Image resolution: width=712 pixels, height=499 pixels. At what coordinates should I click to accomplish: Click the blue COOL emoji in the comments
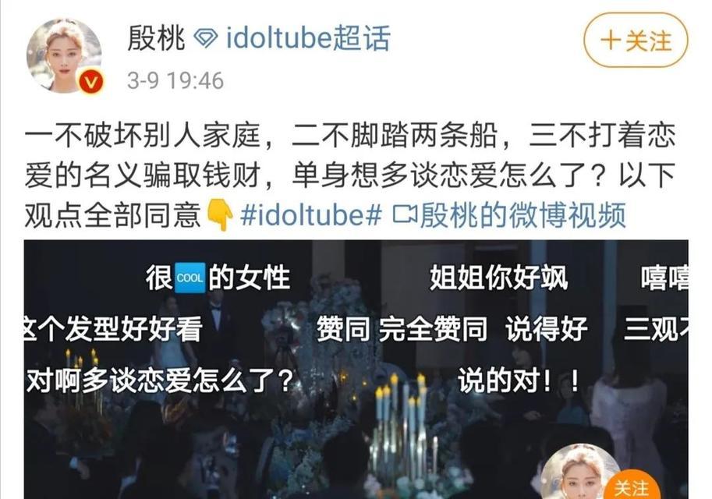coord(190,278)
